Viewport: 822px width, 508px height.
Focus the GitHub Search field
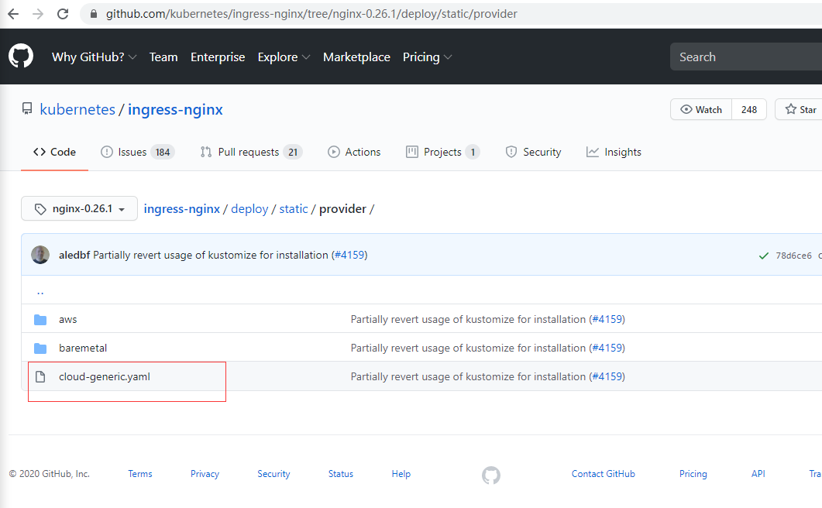tap(746, 57)
